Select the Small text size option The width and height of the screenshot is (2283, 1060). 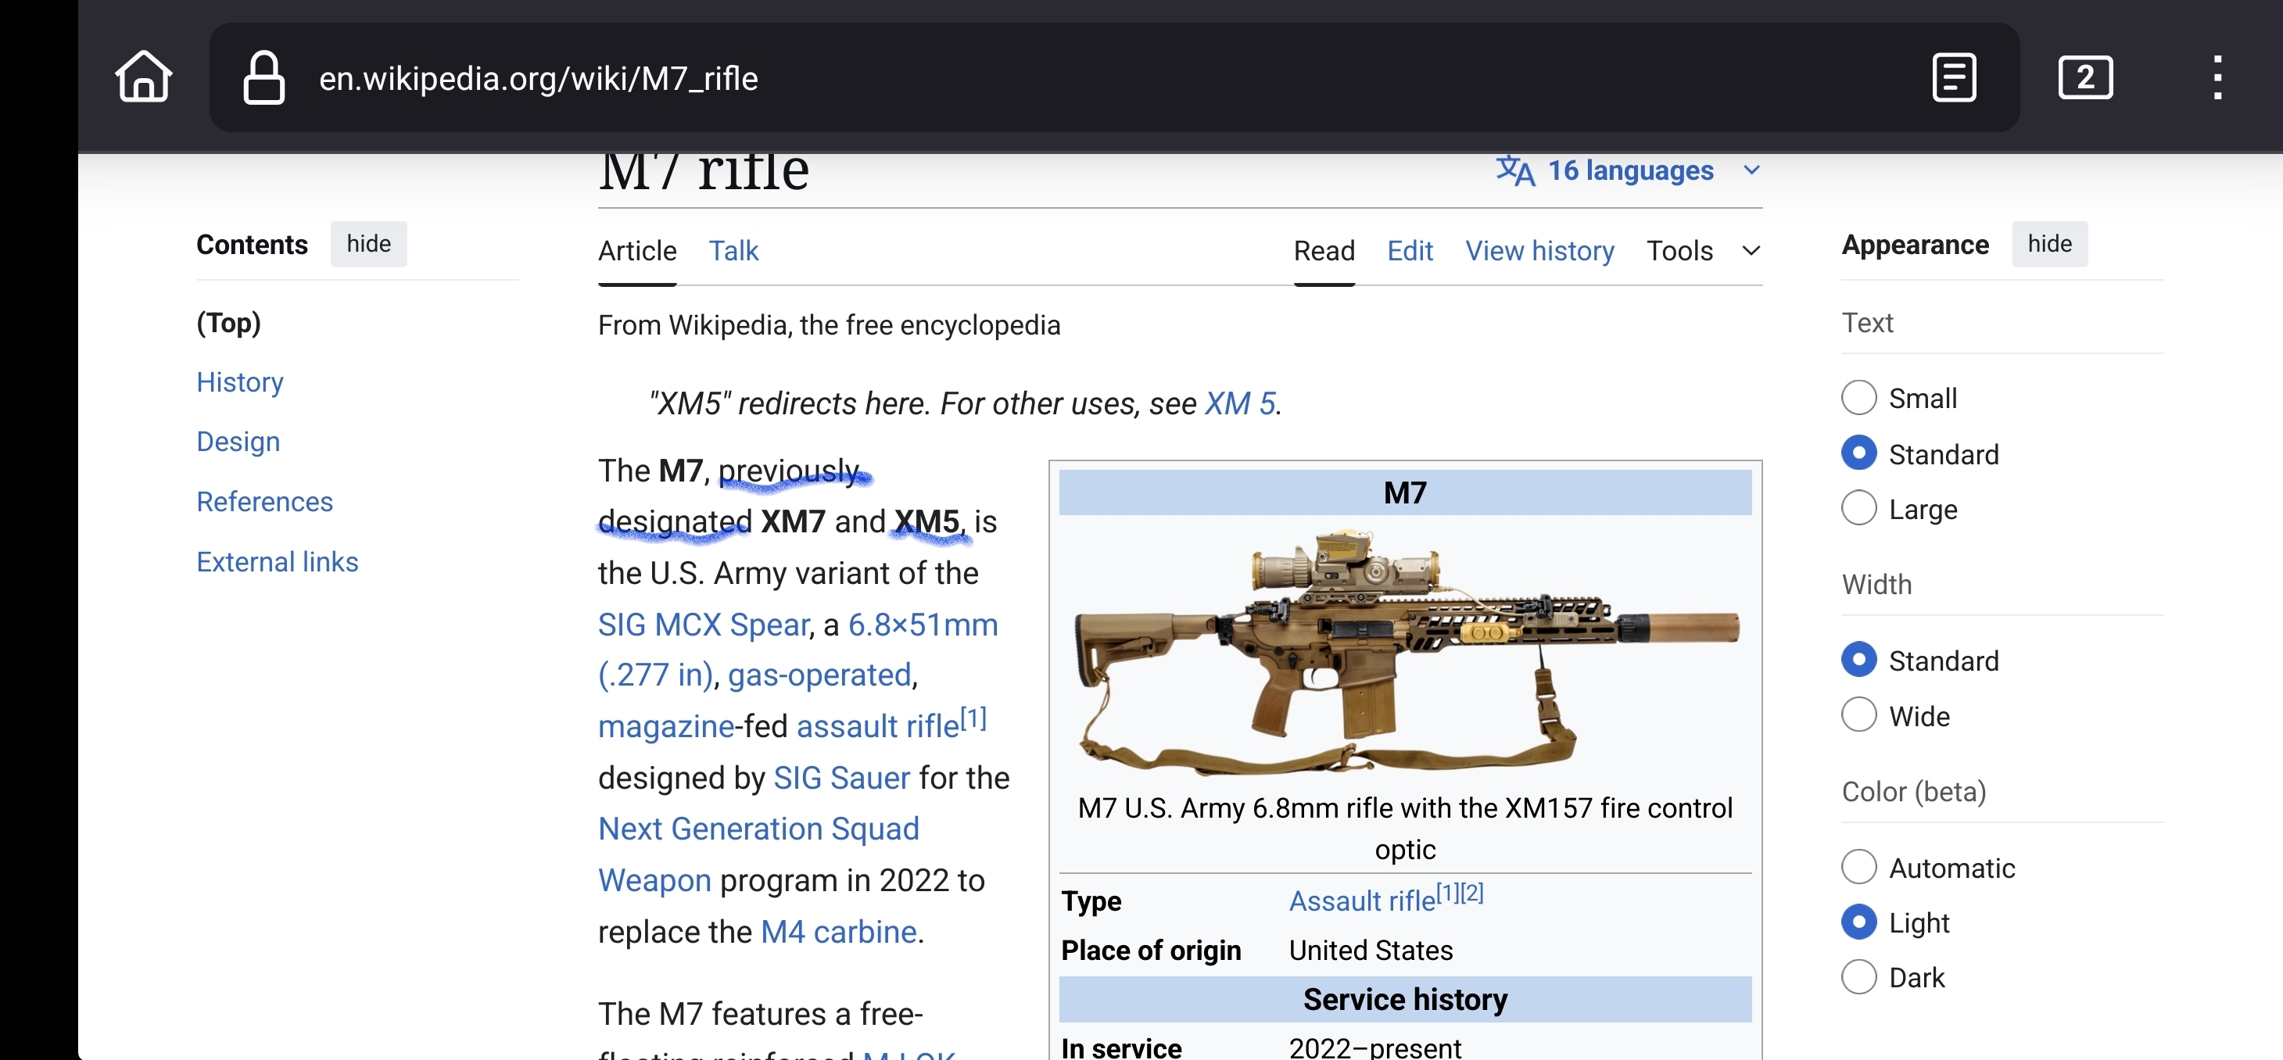[1858, 398]
